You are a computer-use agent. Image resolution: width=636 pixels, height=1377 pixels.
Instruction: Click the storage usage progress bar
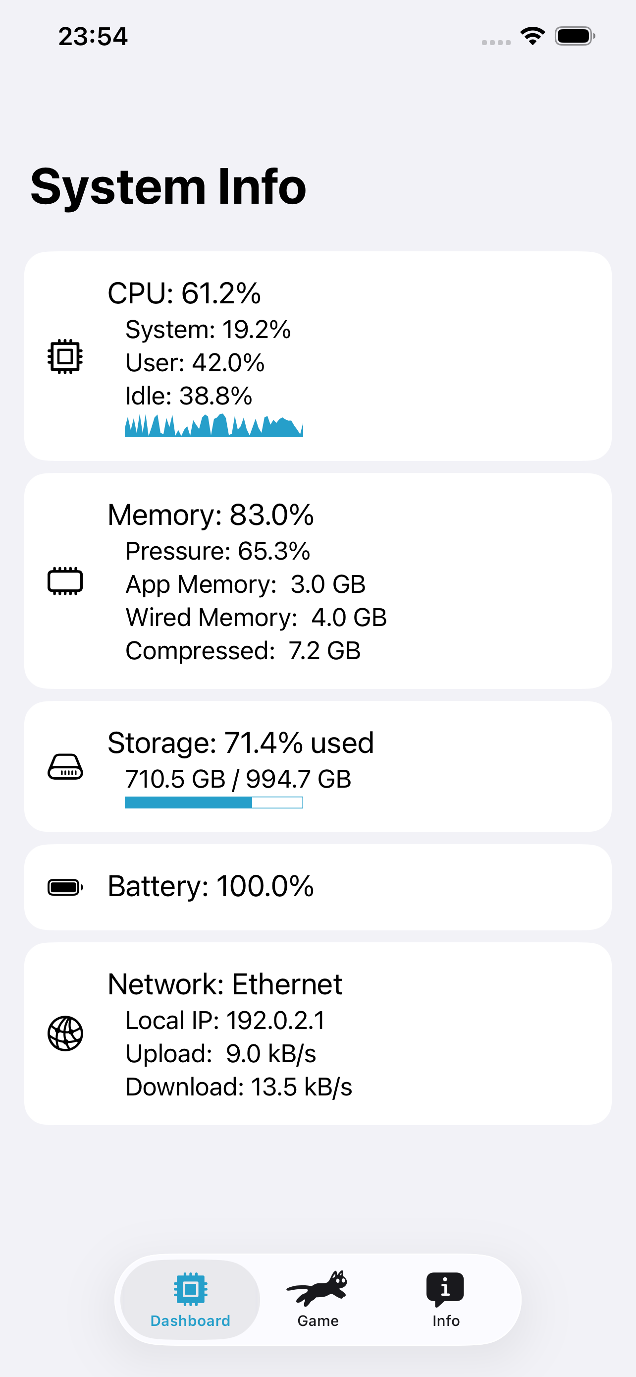pyautogui.click(x=214, y=803)
